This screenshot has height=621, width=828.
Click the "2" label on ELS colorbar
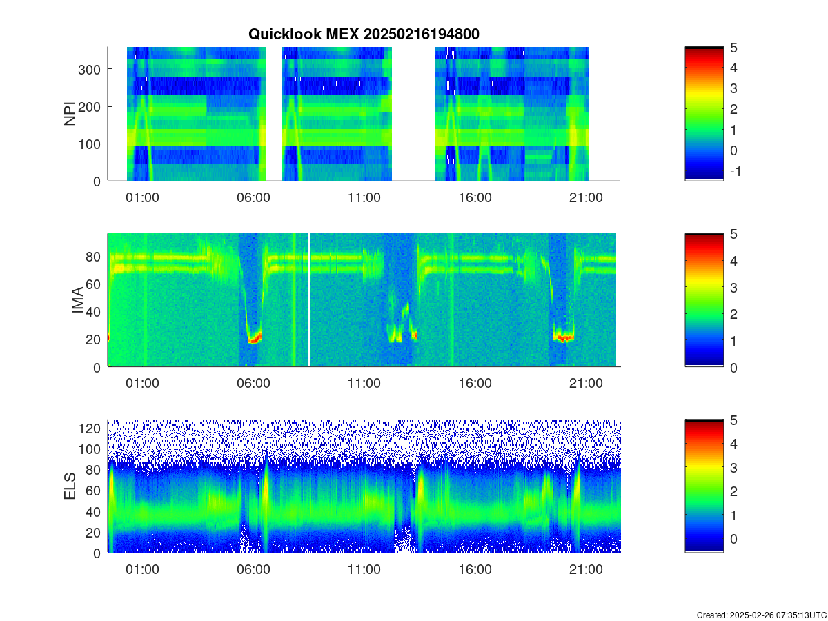(735, 491)
